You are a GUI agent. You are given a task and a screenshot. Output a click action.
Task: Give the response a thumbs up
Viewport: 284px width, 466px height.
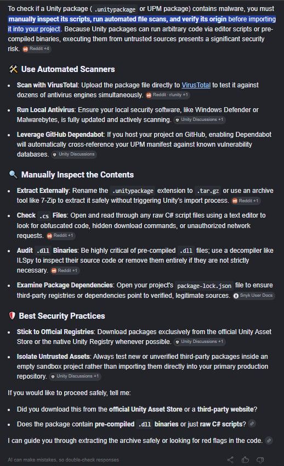(245, 459)
